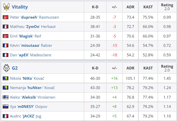
Task: Click the Finnish flag beside Aleksib
Action: pyautogui.click(x=5, y=97)
